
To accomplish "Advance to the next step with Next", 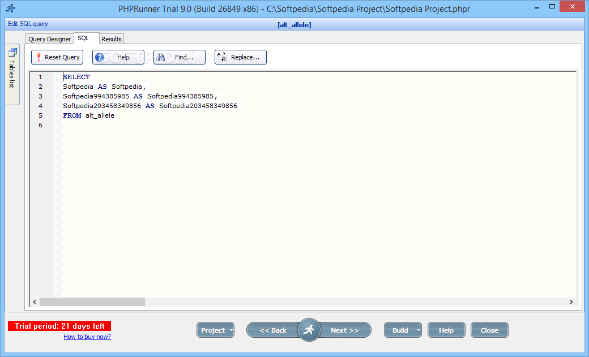I will (x=345, y=330).
